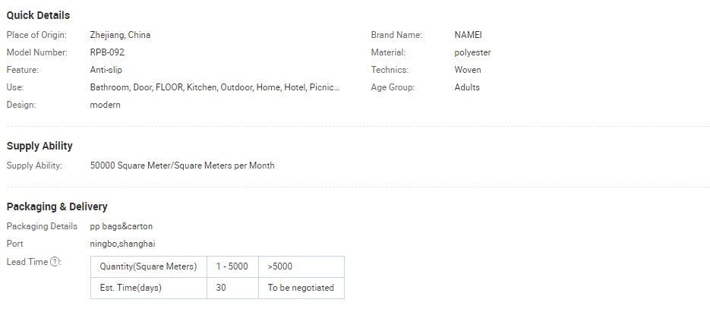Viewport: 710px width, 312px height.
Task: Click the Packaging & Delivery heading
Action: click(57, 206)
